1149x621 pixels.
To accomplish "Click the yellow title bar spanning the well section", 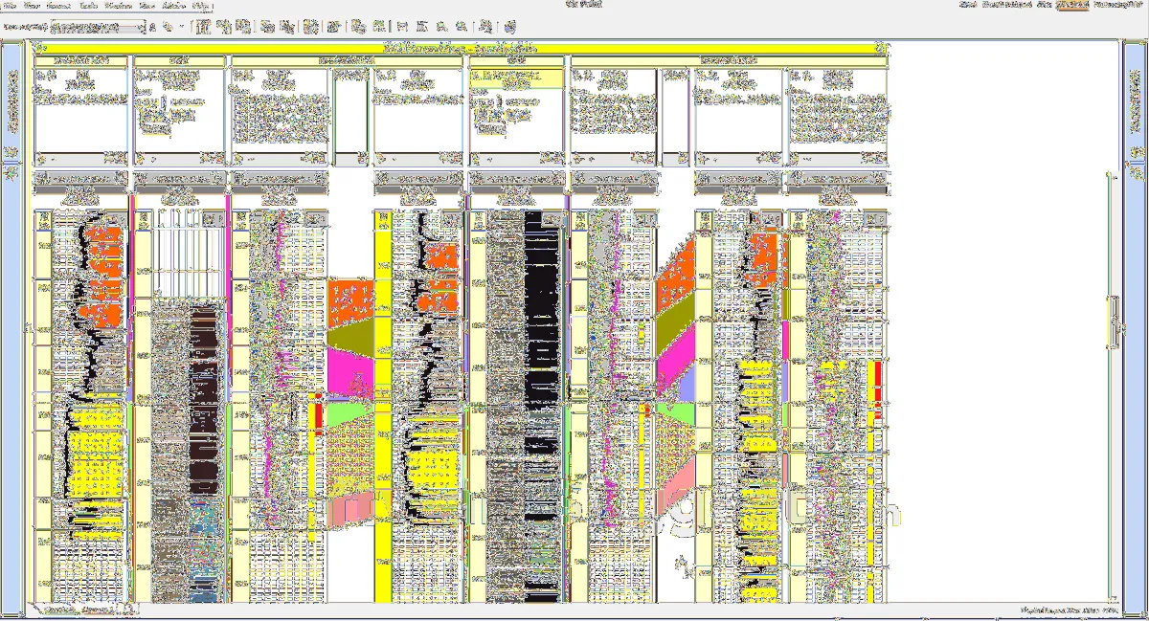I will click(x=462, y=47).
